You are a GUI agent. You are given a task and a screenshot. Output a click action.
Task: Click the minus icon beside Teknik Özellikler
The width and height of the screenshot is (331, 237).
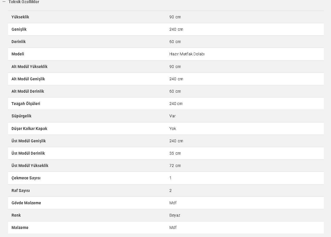tap(4, 2)
